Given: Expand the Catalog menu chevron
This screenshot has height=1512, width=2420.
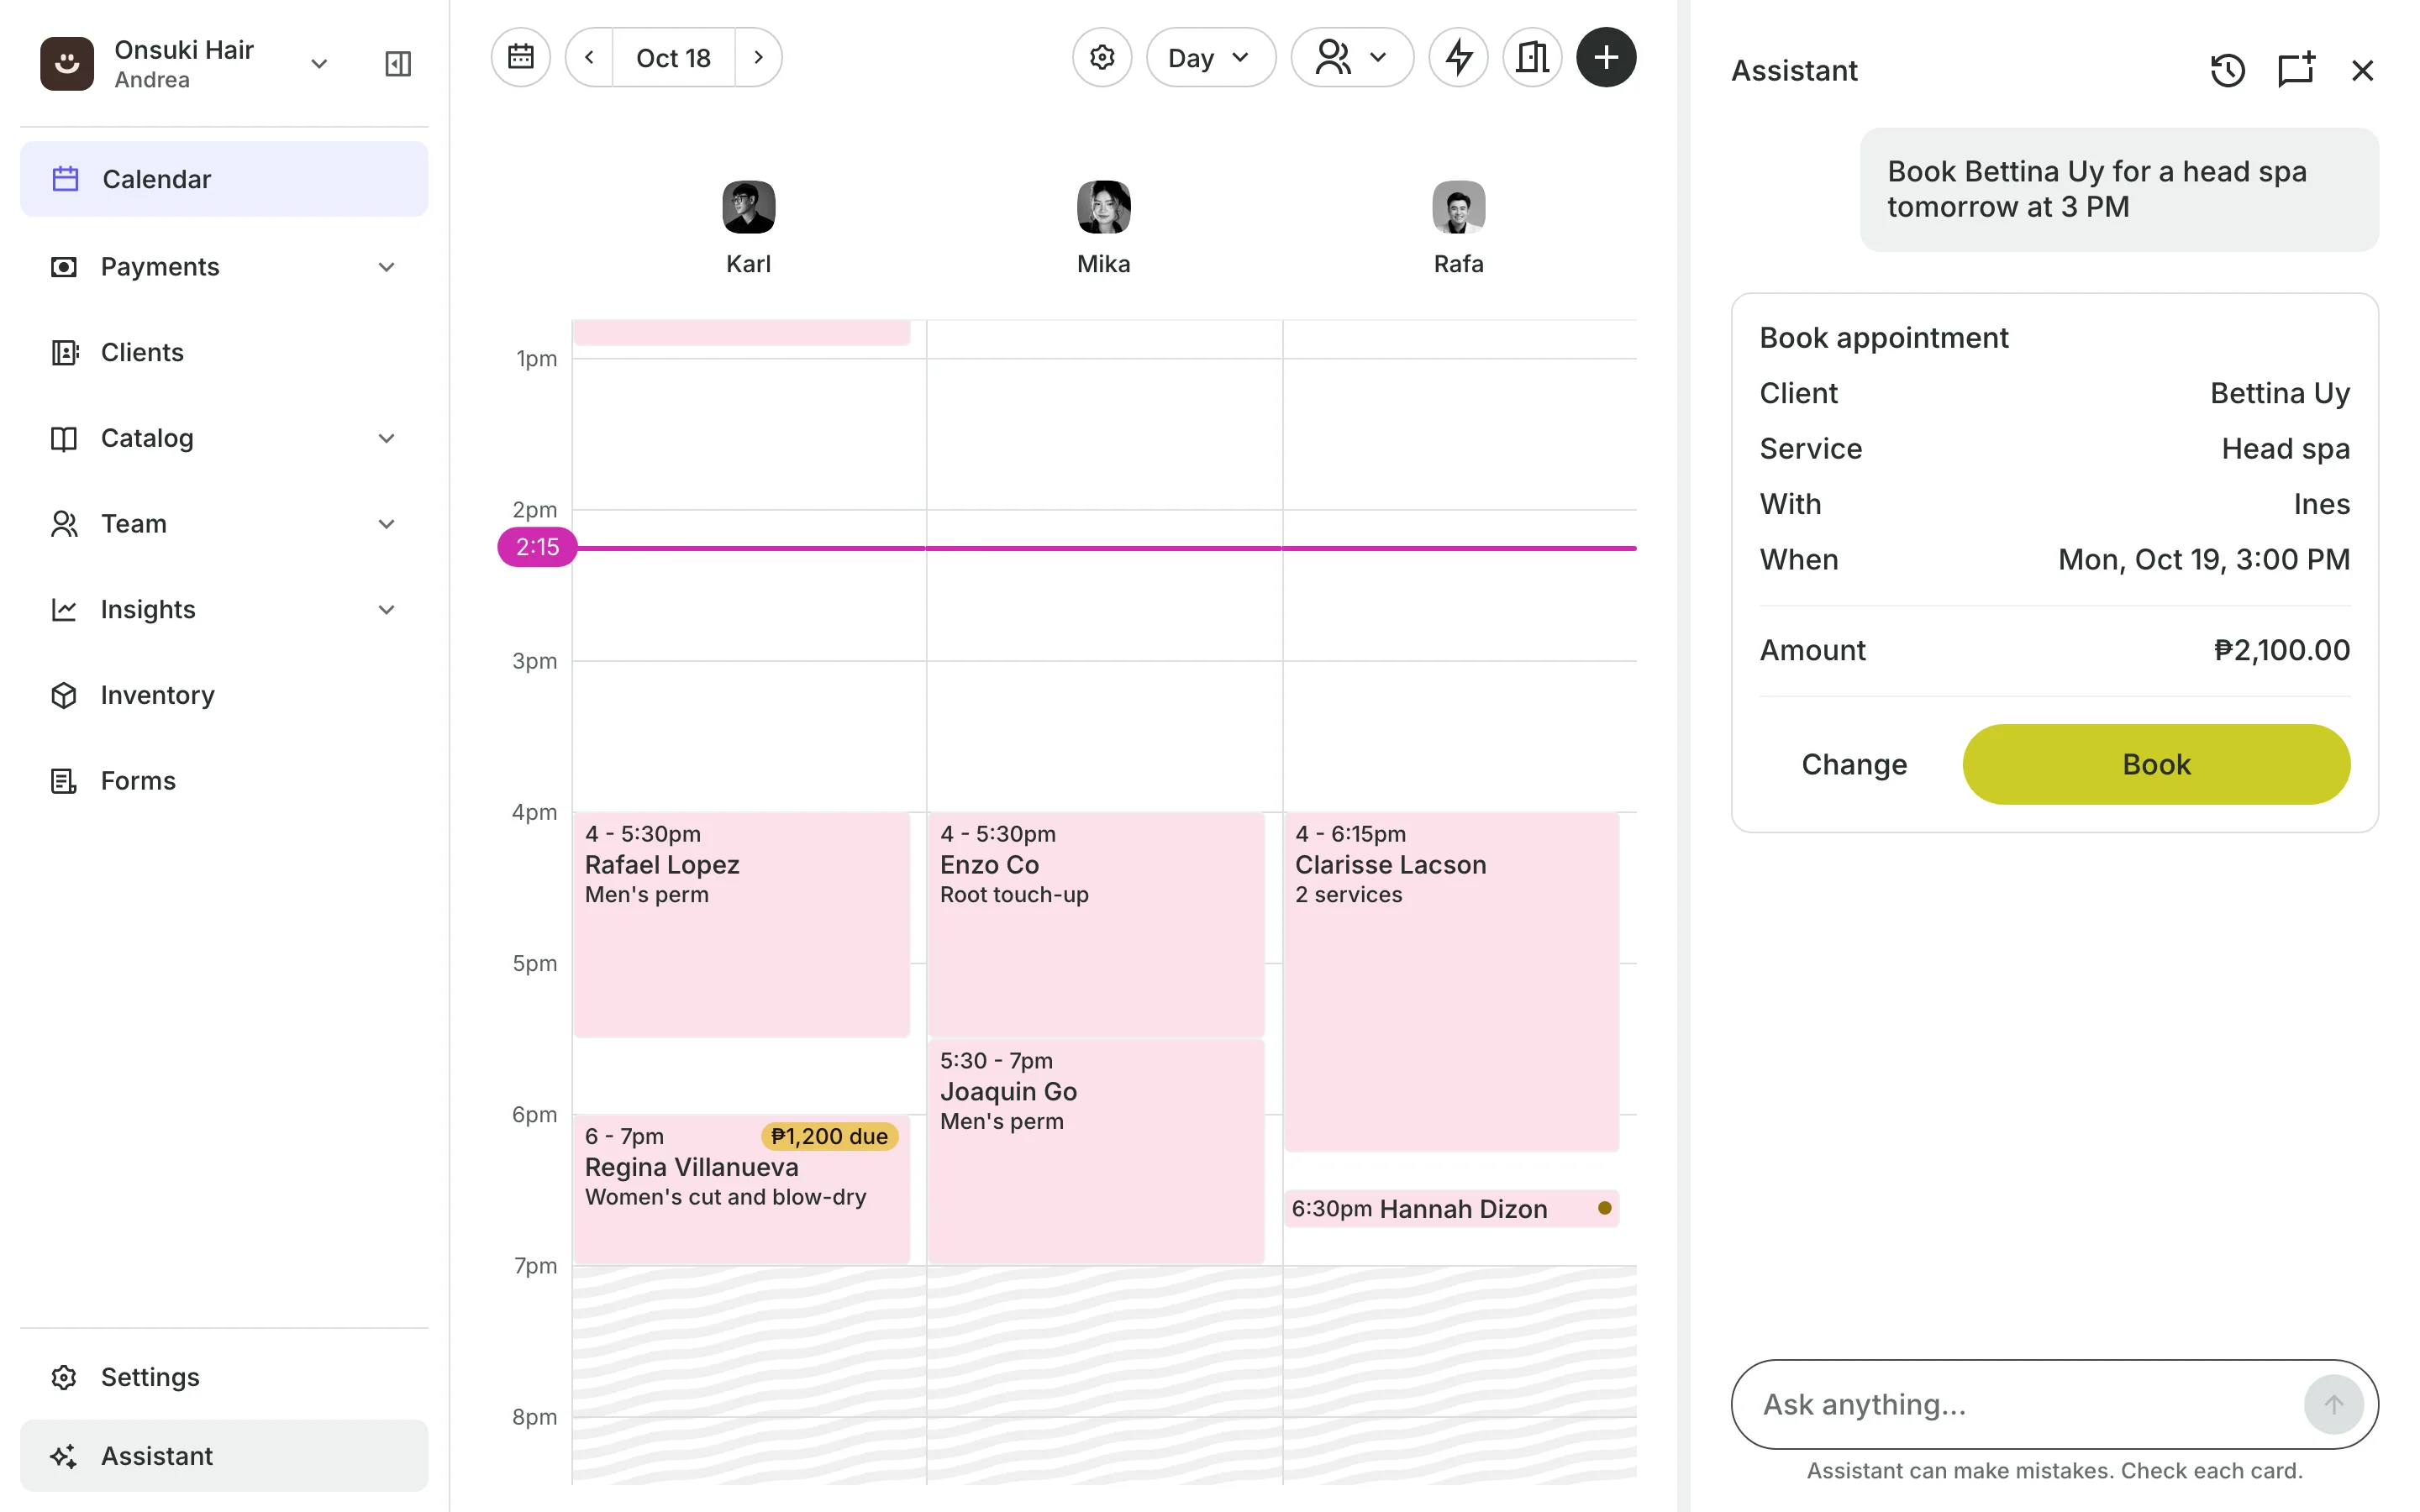Looking at the screenshot, I should coord(387,438).
